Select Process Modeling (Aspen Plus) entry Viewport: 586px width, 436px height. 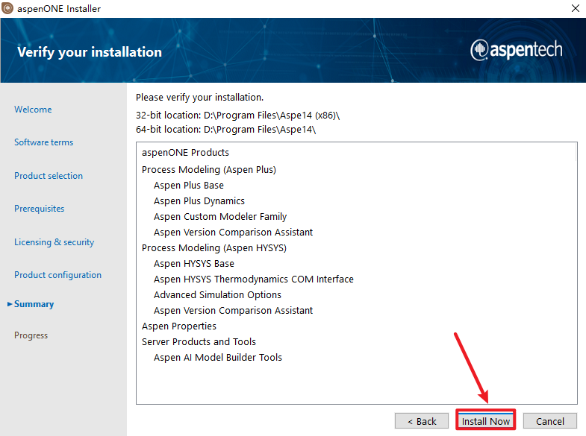[x=209, y=170]
